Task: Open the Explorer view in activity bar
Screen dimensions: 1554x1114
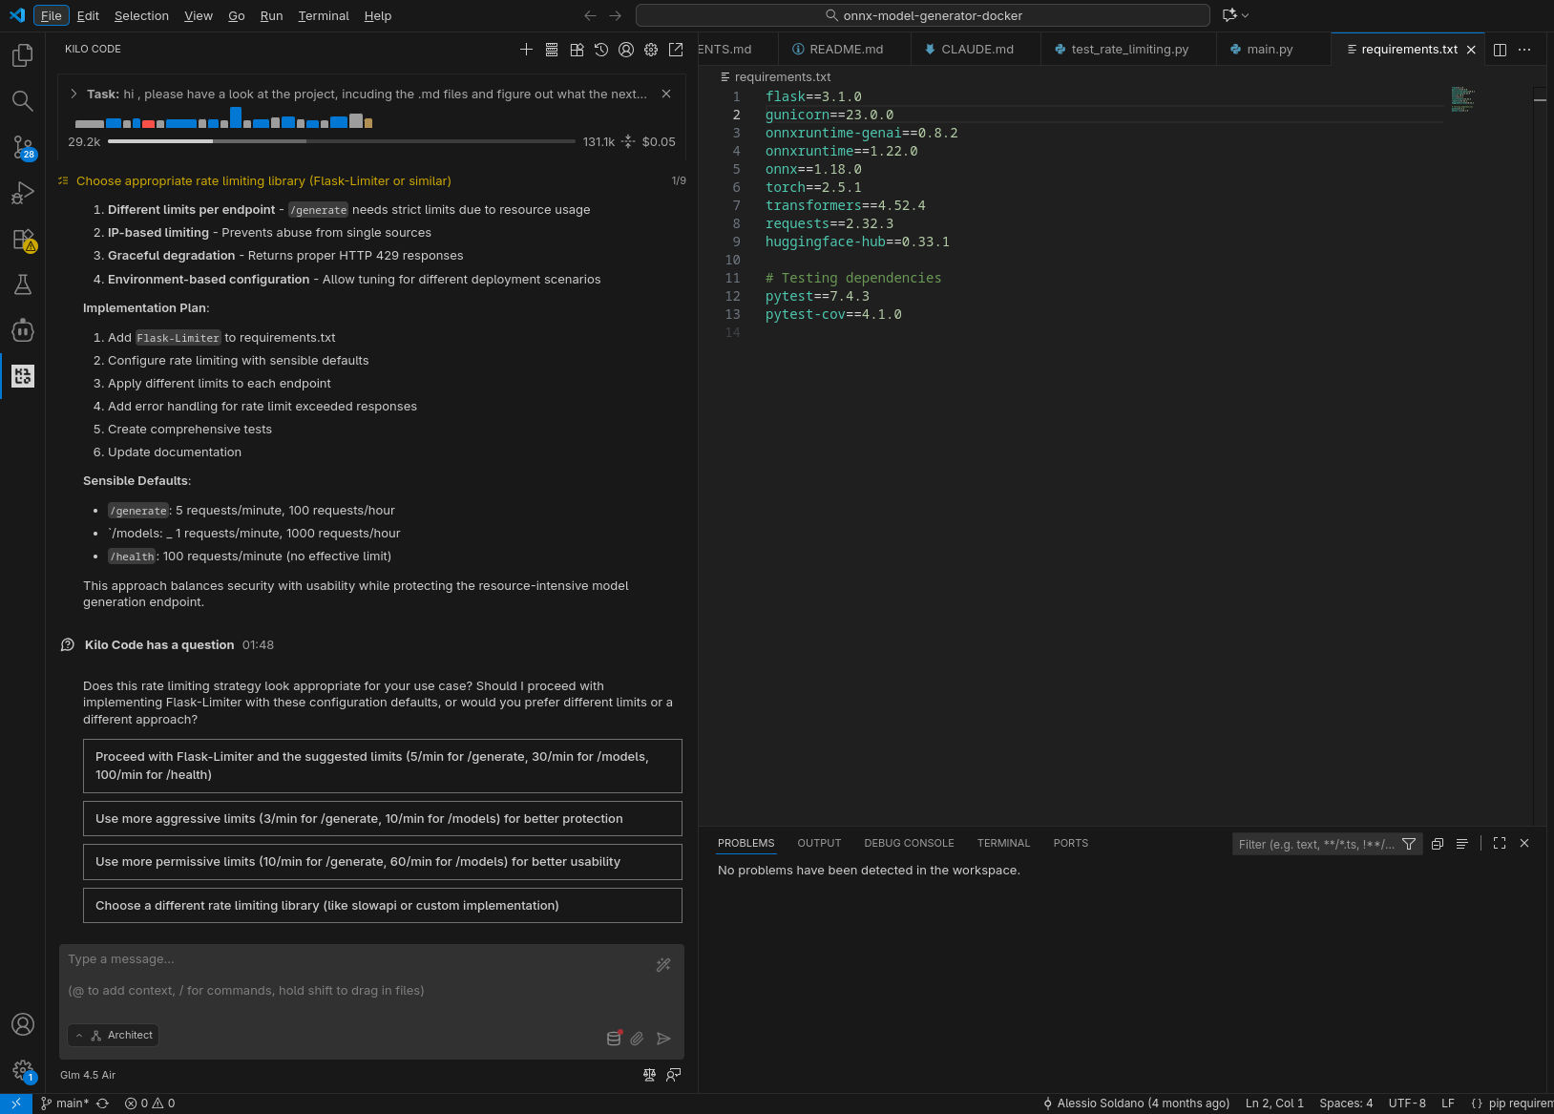Action: [x=23, y=55]
